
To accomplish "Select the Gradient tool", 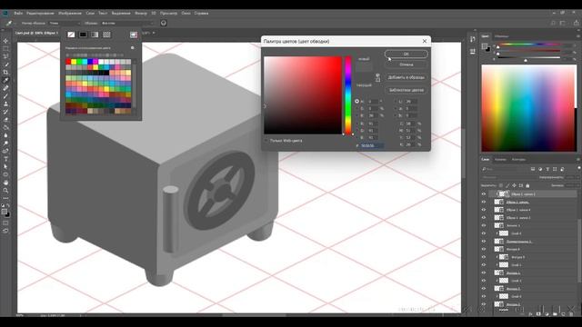I will (5, 127).
